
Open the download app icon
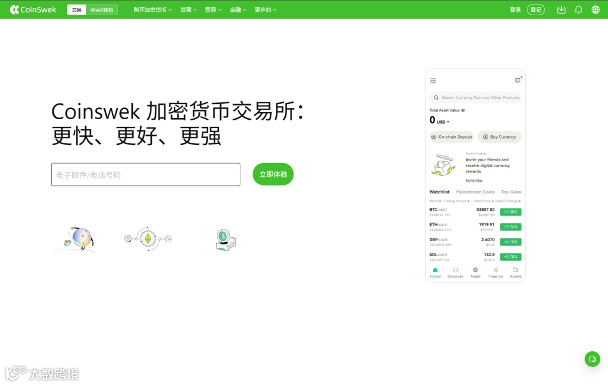pyautogui.click(x=561, y=10)
